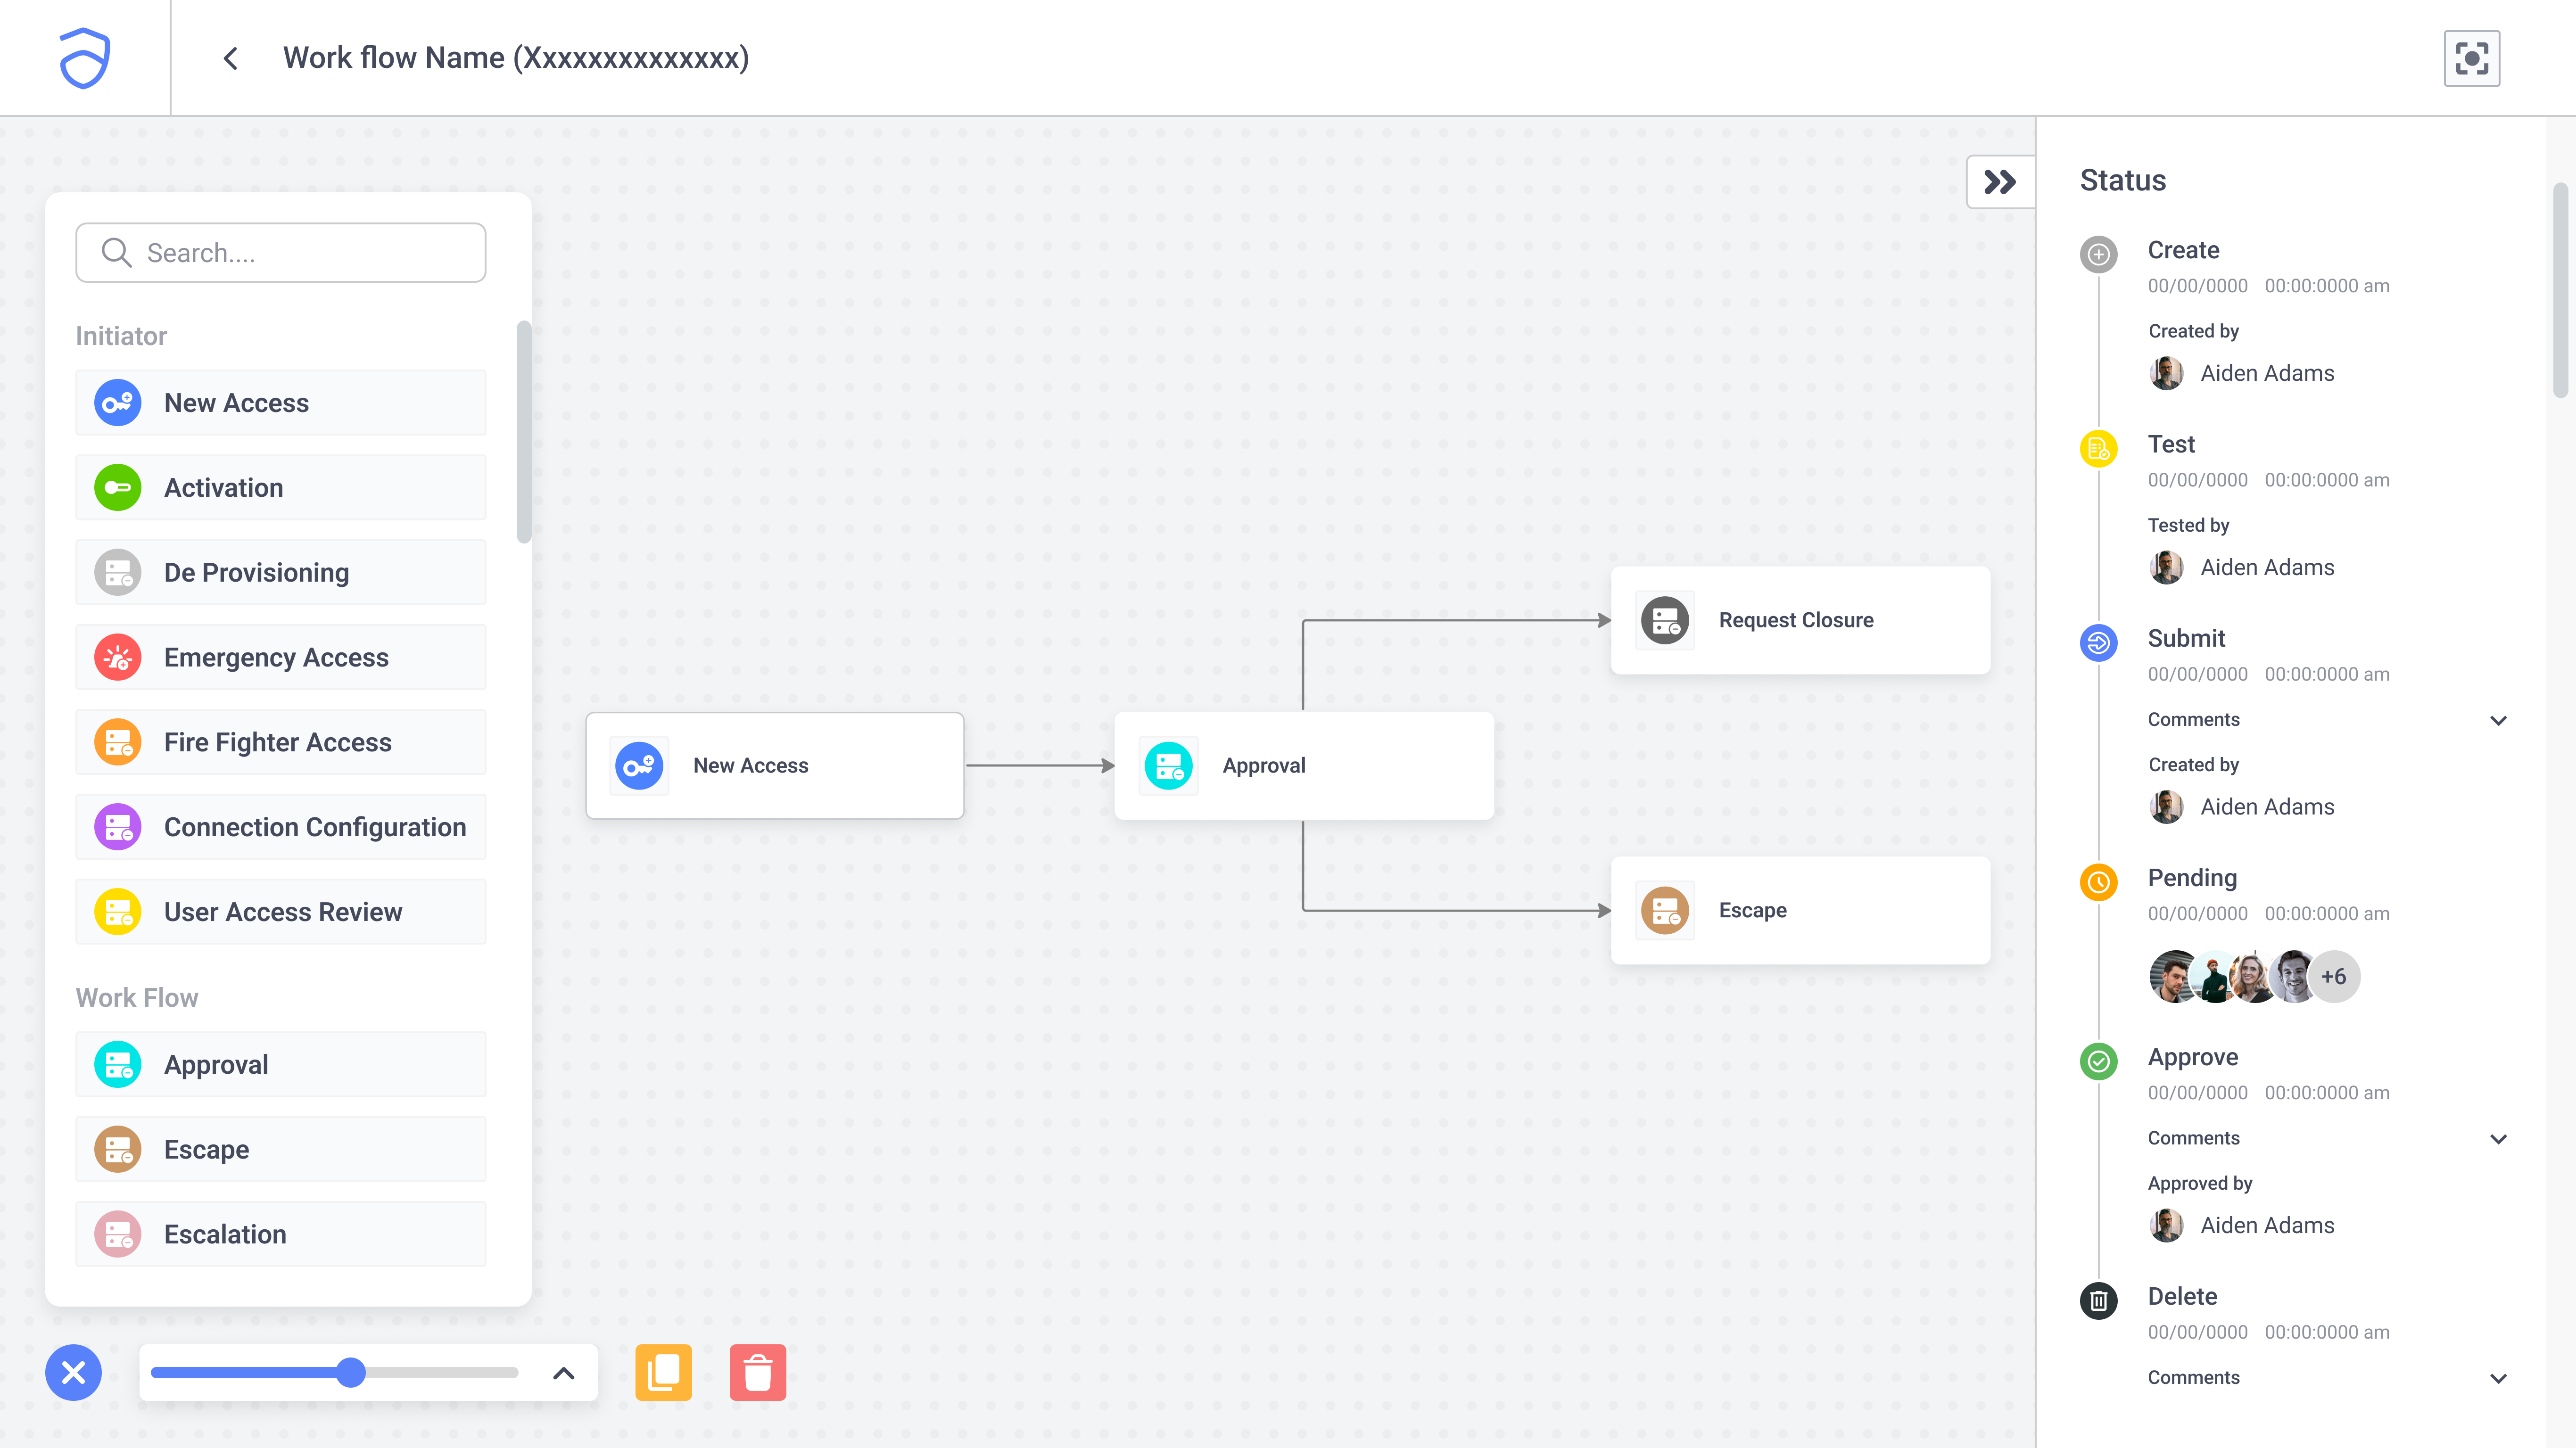The width and height of the screenshot is (2576, 1448).
Task: Select the Request Closure node label
Action: tap(1796, 621)
